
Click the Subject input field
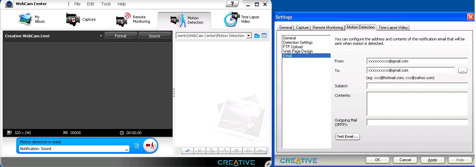click(x=417, y=86)
